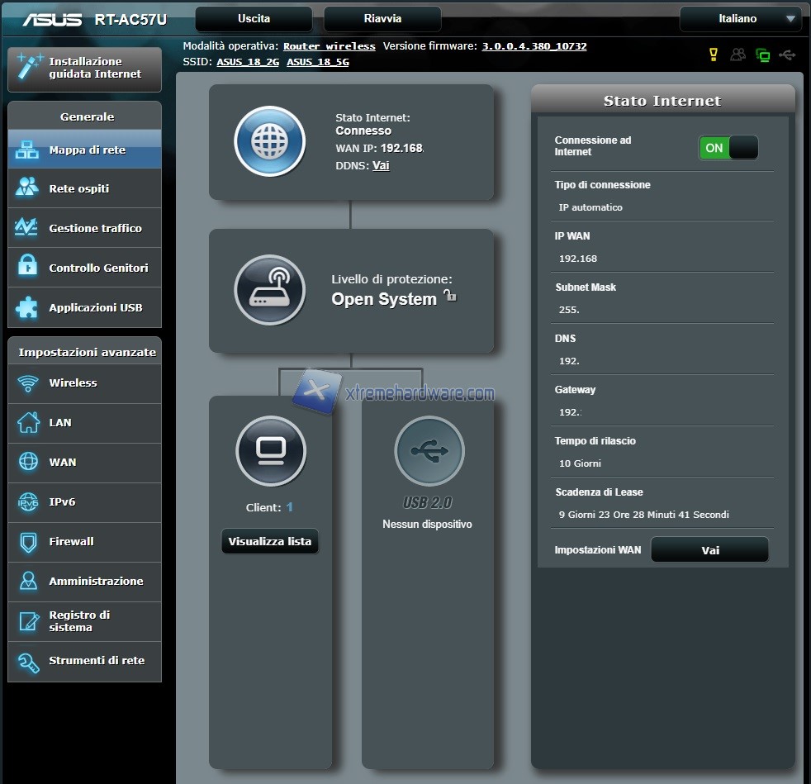Click the firmware version number link

coord(534,46)
